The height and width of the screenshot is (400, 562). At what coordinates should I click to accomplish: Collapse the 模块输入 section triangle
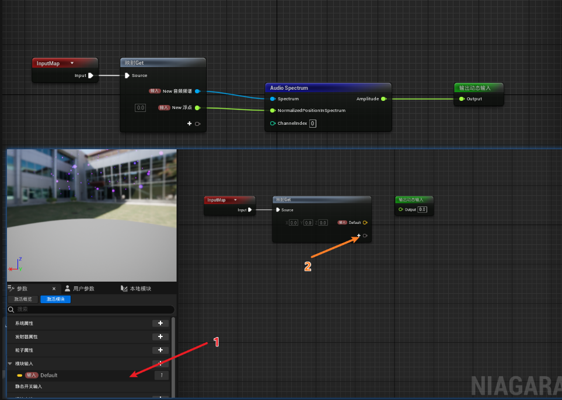[10, 363]
